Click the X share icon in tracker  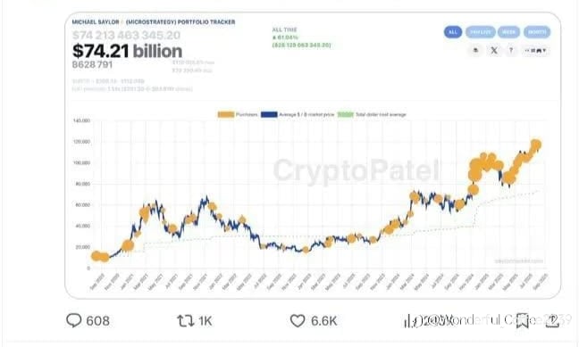(x=494, y=51)
